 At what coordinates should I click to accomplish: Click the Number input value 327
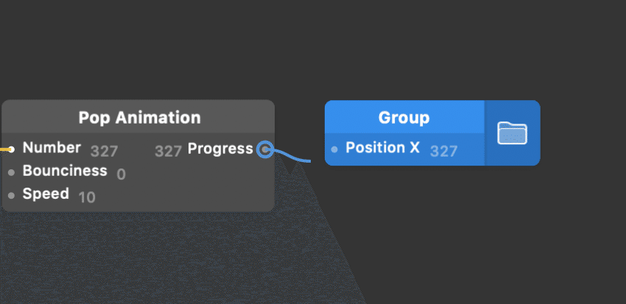coord(104,152)
